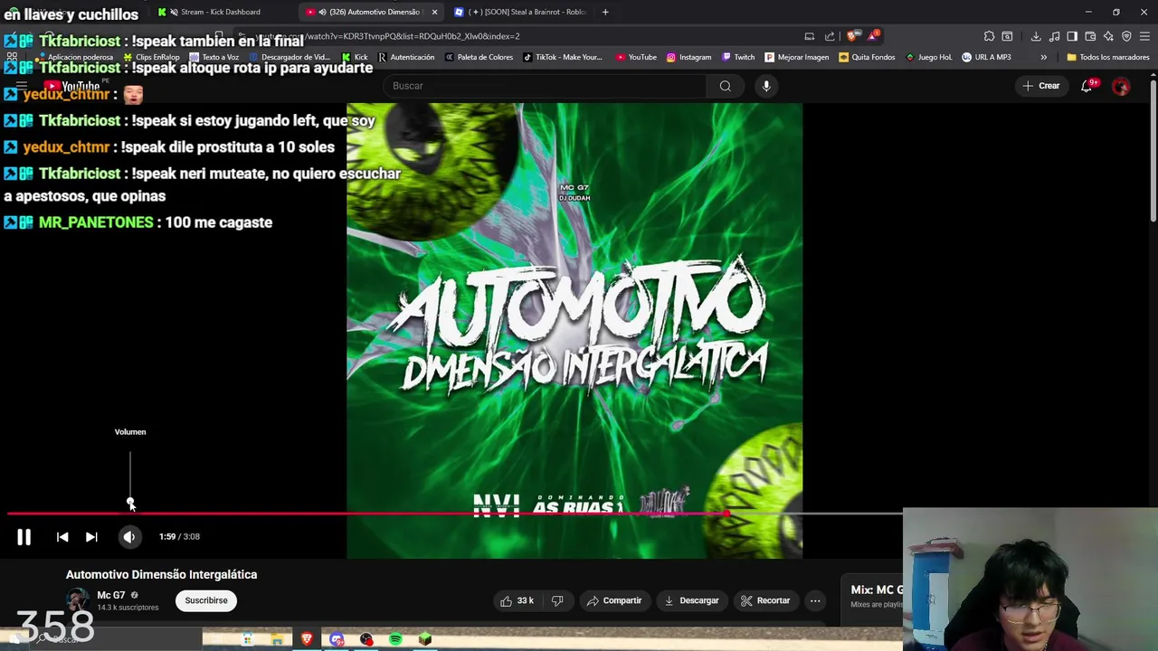This screenshot has width=1158, height=651.
Task: Toggle the browser sidebar panel
Action: click(1072, 36)
